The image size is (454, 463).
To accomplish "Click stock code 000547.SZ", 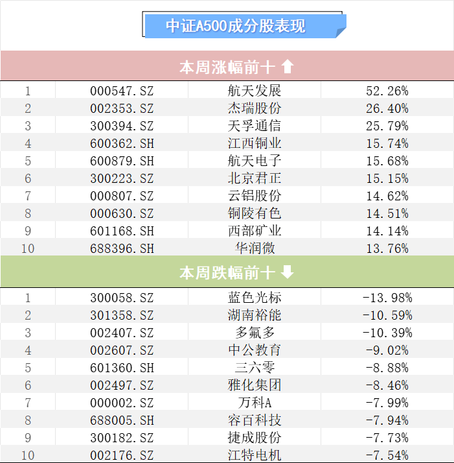I will point(122,91).
